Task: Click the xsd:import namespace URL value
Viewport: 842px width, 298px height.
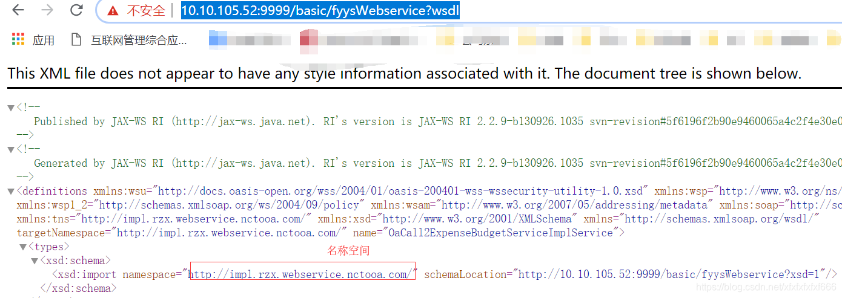Action: 300,274
